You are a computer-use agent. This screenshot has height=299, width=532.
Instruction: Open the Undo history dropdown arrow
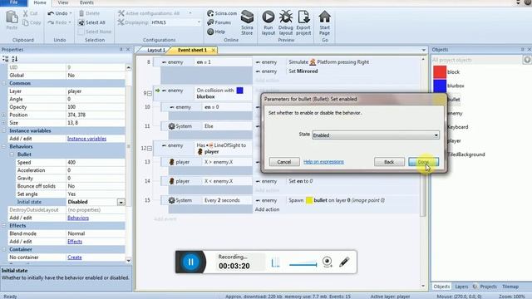click(70, 13)
